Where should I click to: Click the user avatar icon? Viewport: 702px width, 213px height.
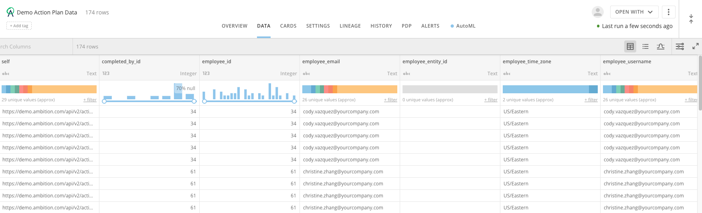[x=598, y=12]
